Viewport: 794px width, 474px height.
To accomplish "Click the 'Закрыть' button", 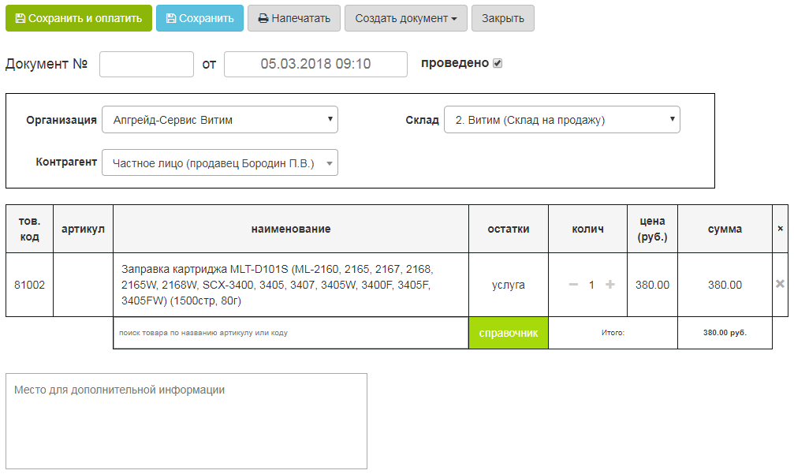I will coord(502,18).
